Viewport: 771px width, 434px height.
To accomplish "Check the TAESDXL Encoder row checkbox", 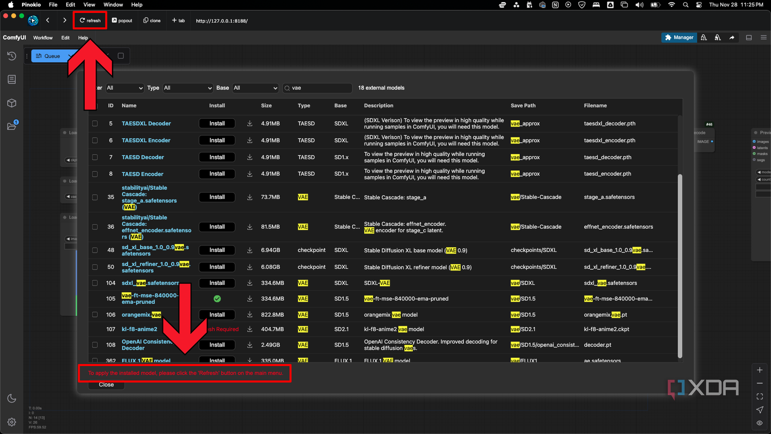I will (95, 140).
